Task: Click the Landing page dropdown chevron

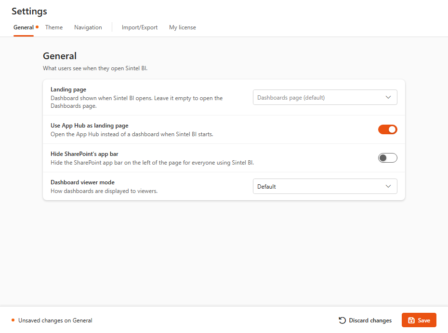Action: [x=388, y=97]
